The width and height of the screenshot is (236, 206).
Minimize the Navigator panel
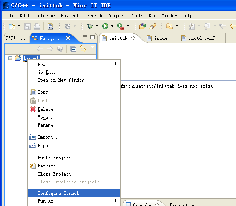pyautogui.click(x=85, y=36)
